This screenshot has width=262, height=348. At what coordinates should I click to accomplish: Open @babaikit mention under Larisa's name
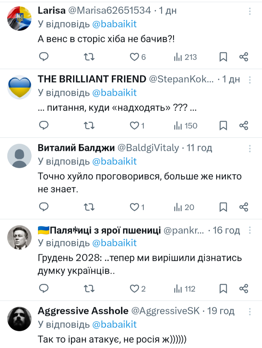coord(114,24)
